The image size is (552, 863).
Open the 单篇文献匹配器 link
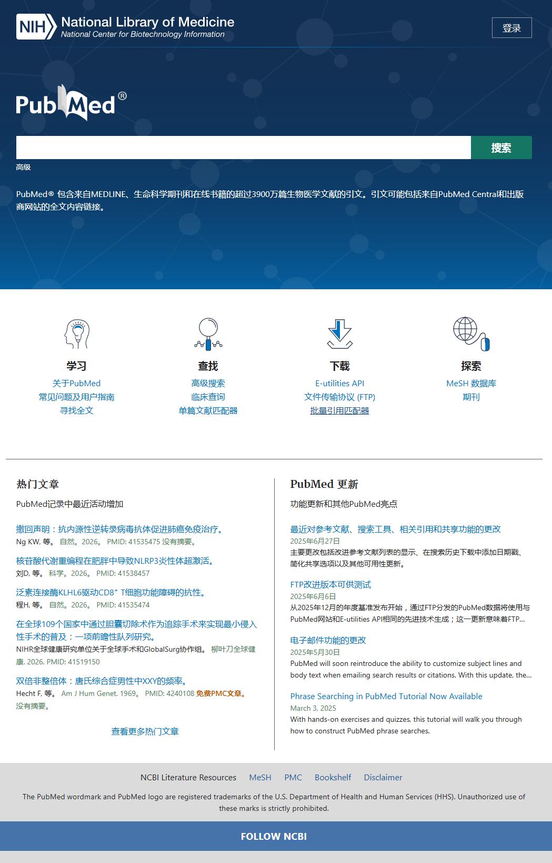[208, 410]
